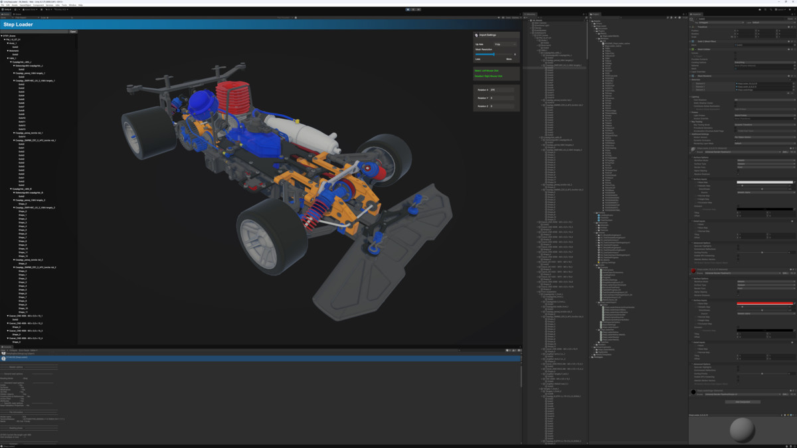Enable the Convex checkbox in Mesh Collider
The width and height of the screenshot is (797, 448).
pyautogui.click(x=736, y=52)
